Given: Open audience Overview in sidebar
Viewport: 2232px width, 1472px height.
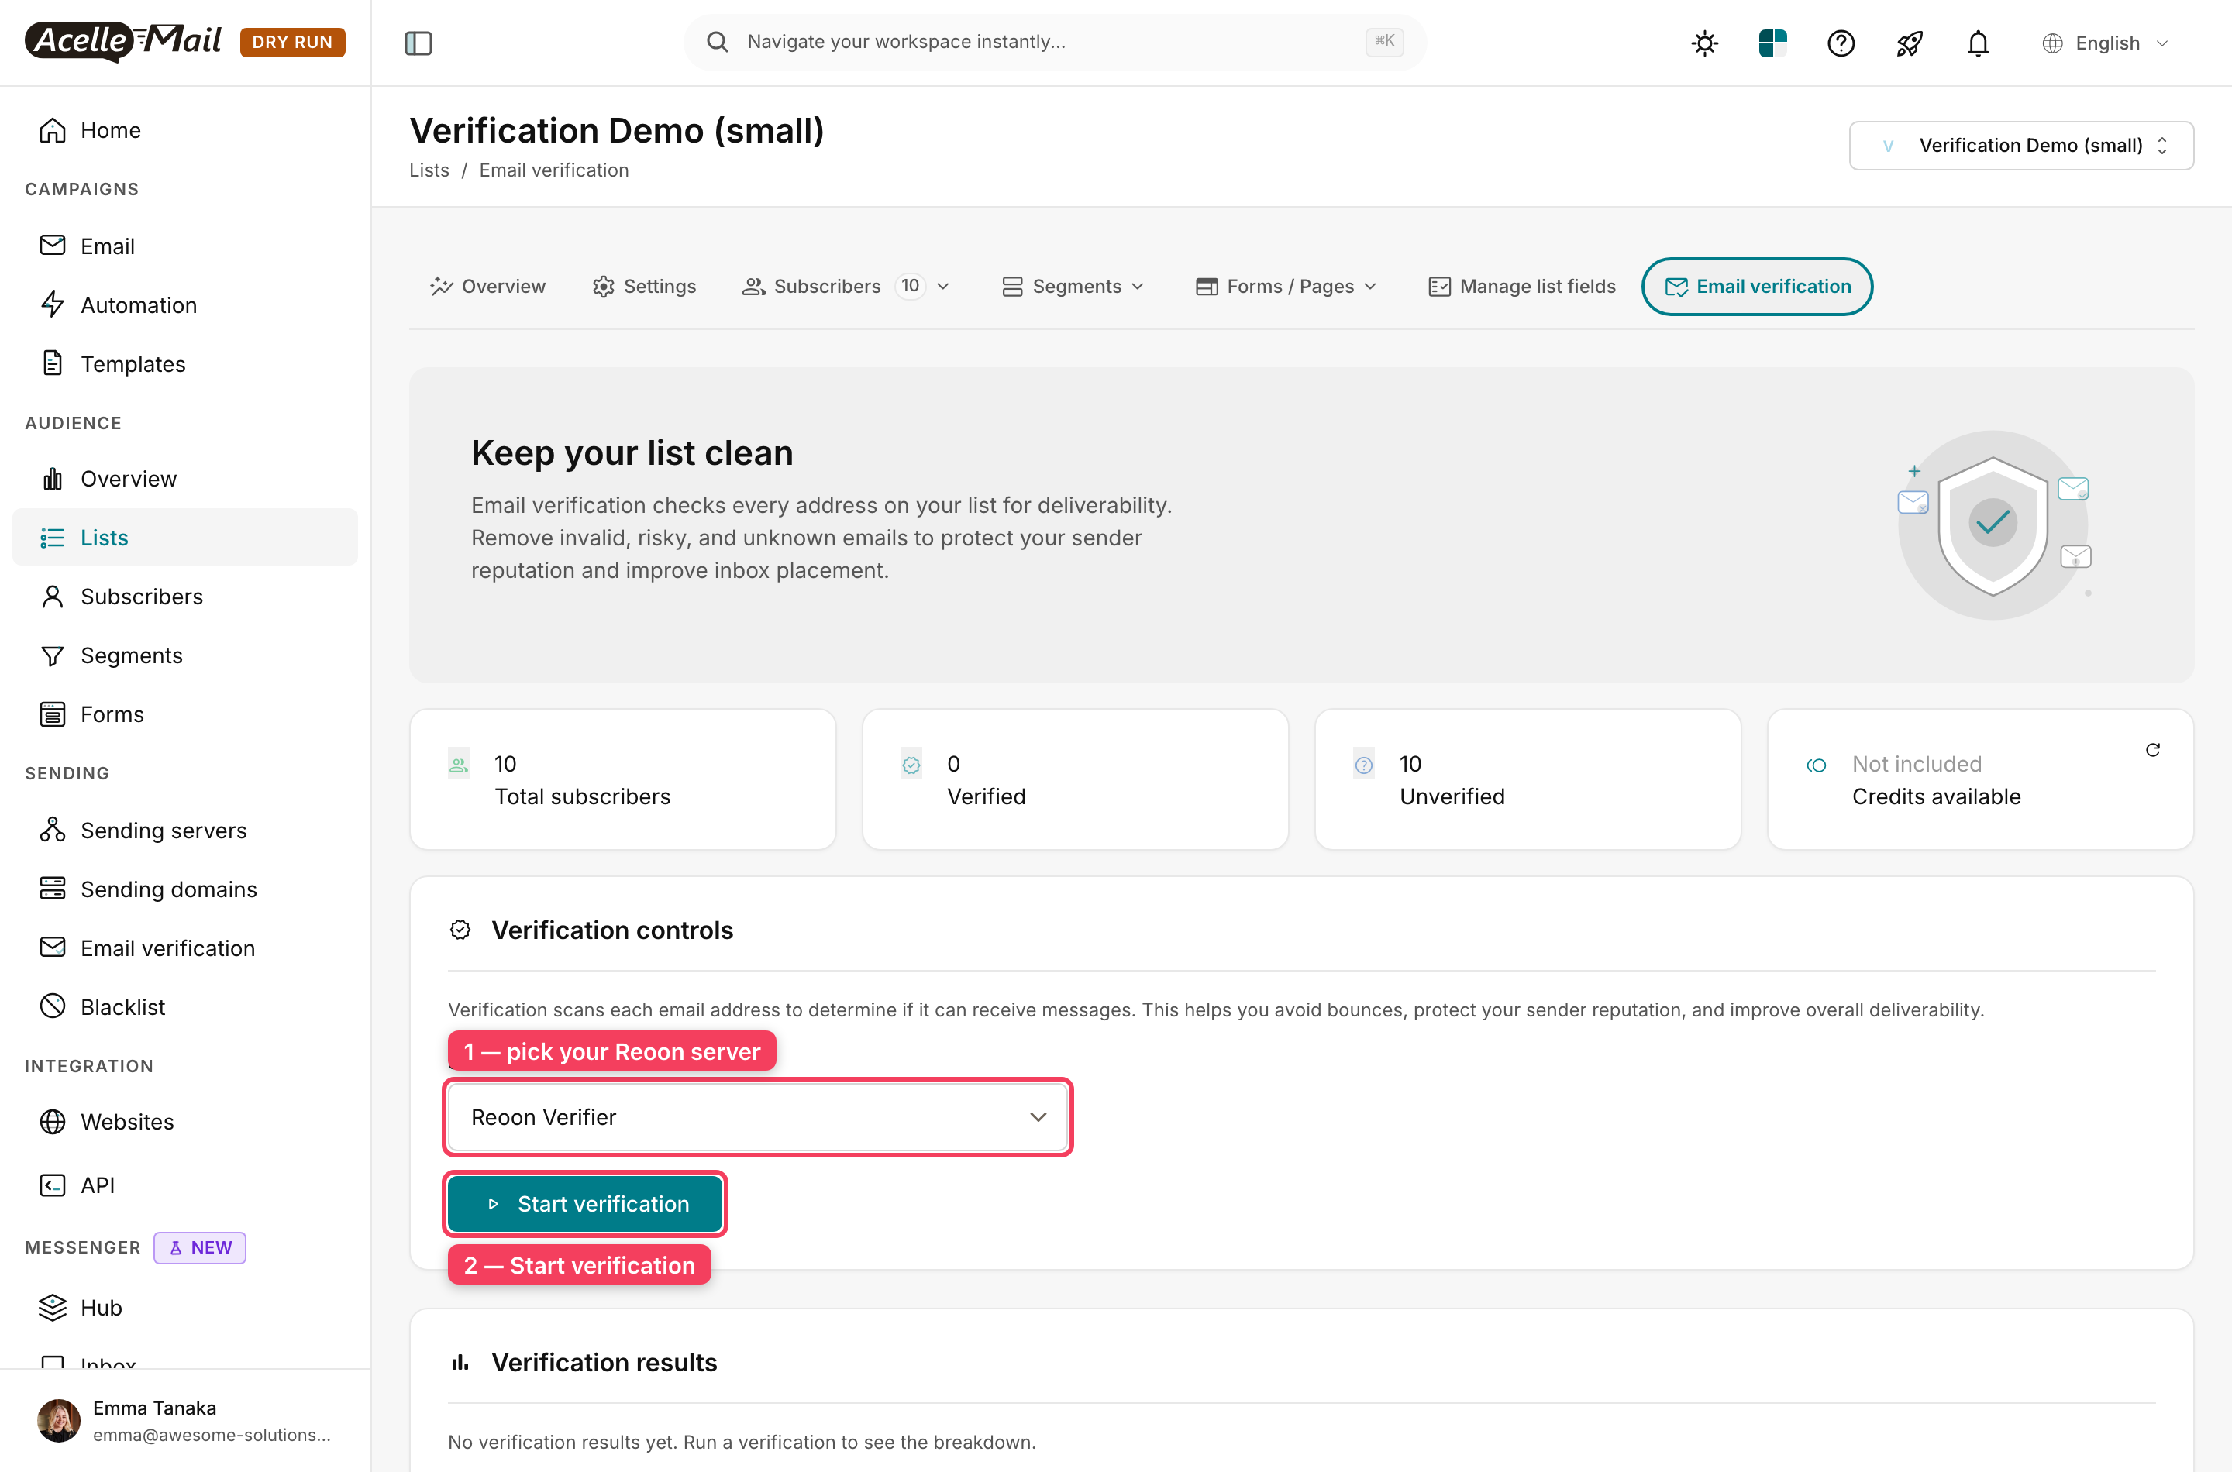Looking at the screenshot, I should pos(185,479).
